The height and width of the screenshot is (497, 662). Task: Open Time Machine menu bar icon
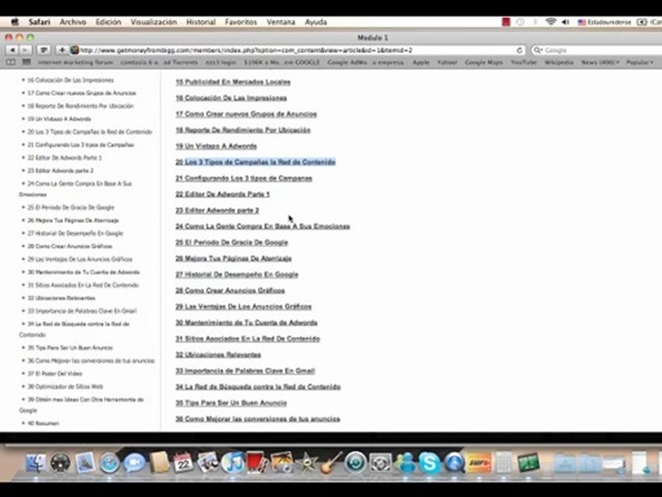(x=521, y=22)
